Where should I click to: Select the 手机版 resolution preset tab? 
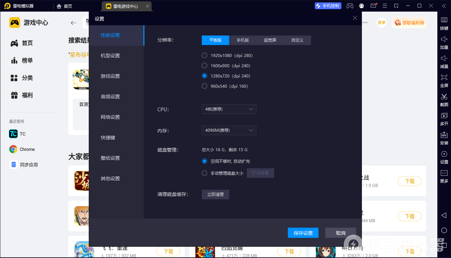pyautogui.click(x=242, y=40)
